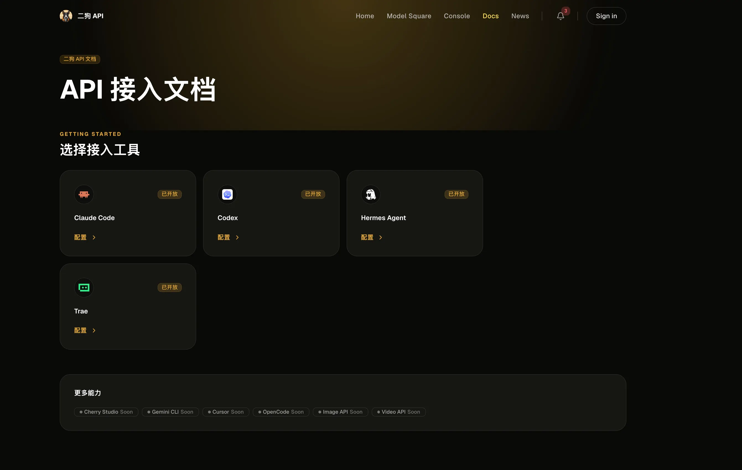Click the 已开放 badge on Claude Code
Viewport: 742px width, 470px height.
[170, 194]
